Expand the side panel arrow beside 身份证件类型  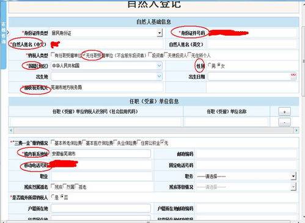pos(8,32)
